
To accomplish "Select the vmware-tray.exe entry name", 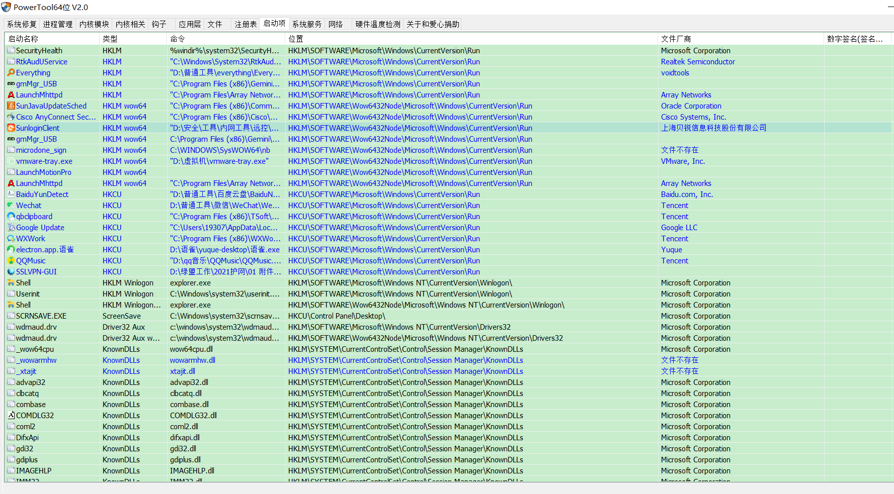I will pyautogui.click(x=44, y=161).
